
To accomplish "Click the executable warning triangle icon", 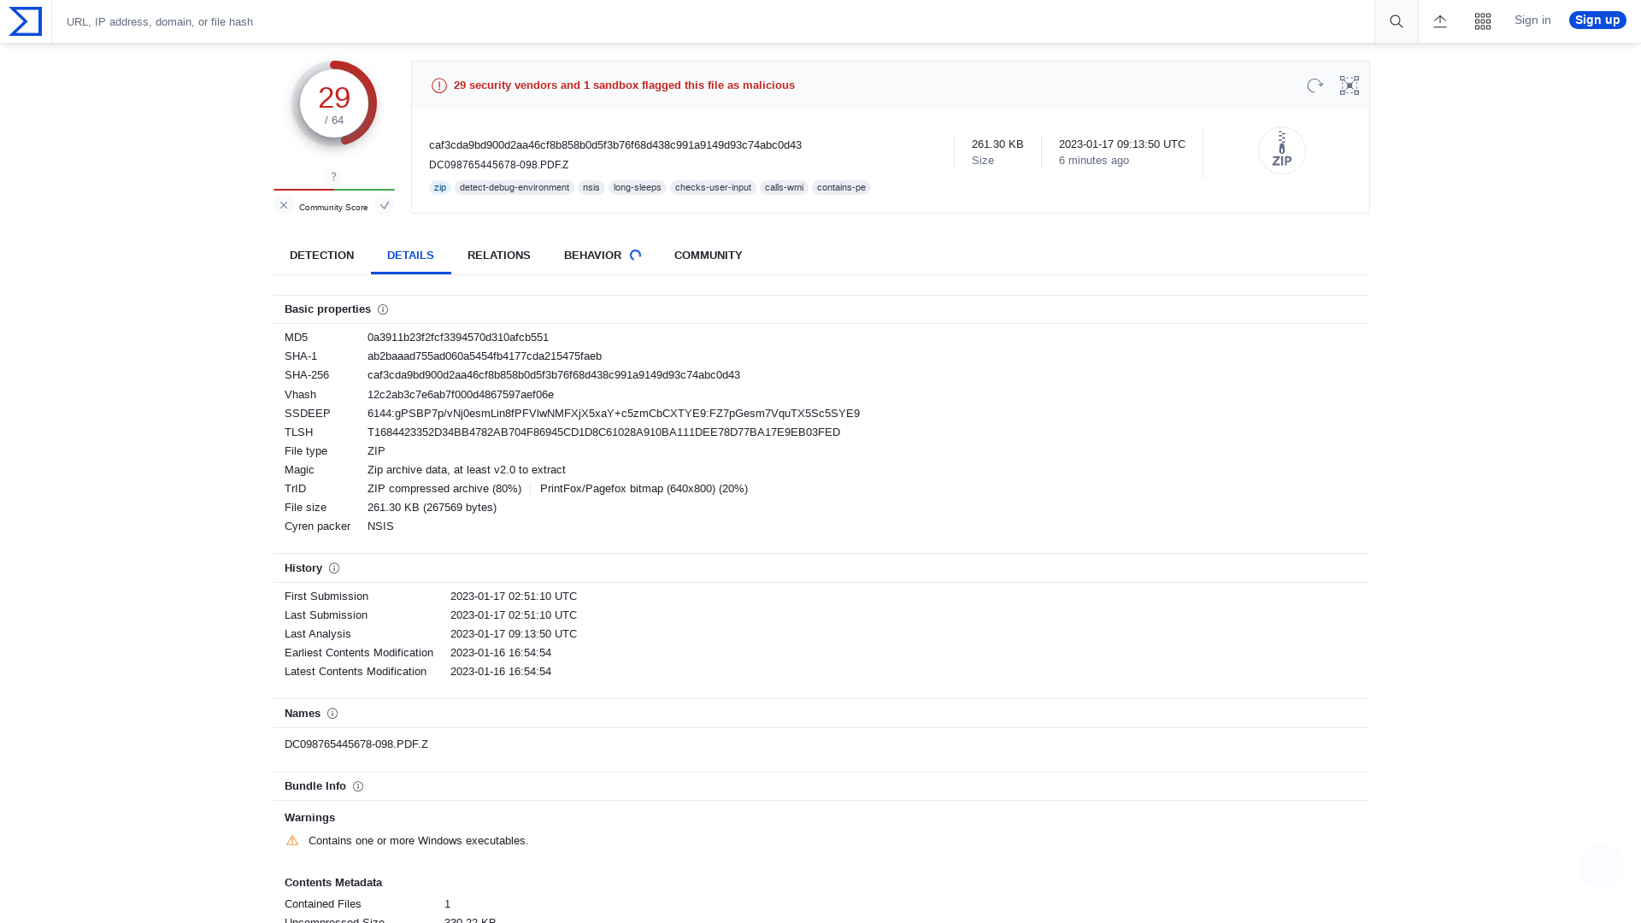I will pyautogui.click(x=292, y=841).
